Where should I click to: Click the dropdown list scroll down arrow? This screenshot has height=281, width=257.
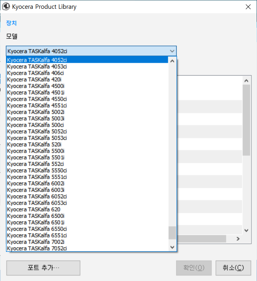pyautogui.click(x=172, y=247)
